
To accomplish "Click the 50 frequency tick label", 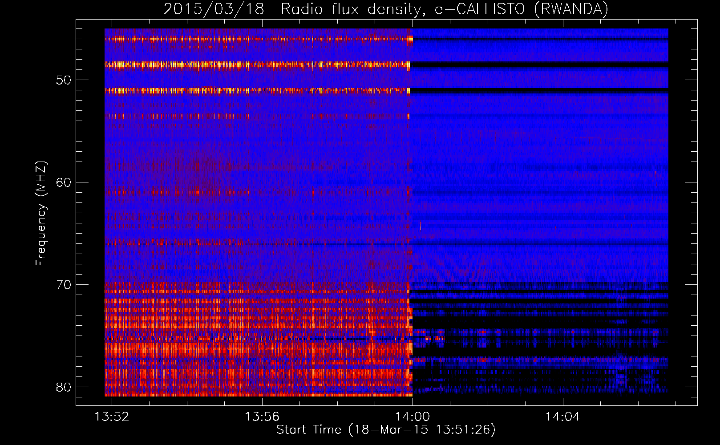I will coord(64,80).
